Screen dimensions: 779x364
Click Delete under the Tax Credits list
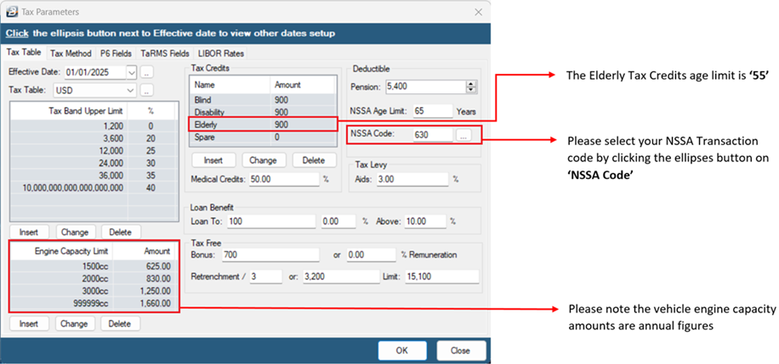314,160
